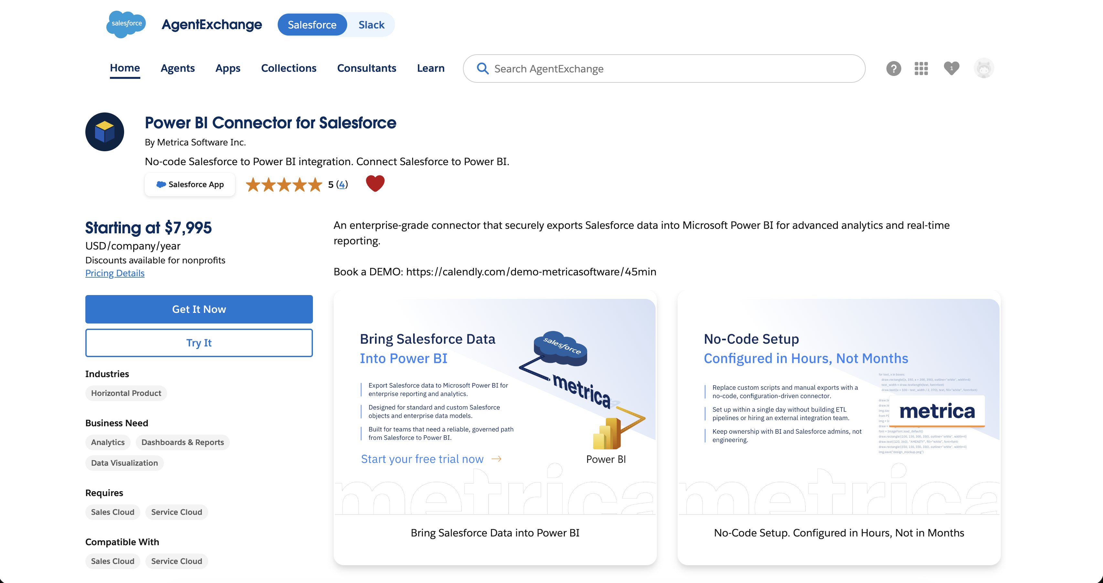
Task: Click the Salesforce App badge
Action: [x=190, y=185]
